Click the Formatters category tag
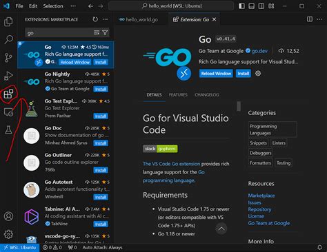This screenshot has width=327, height=252. 260,163
